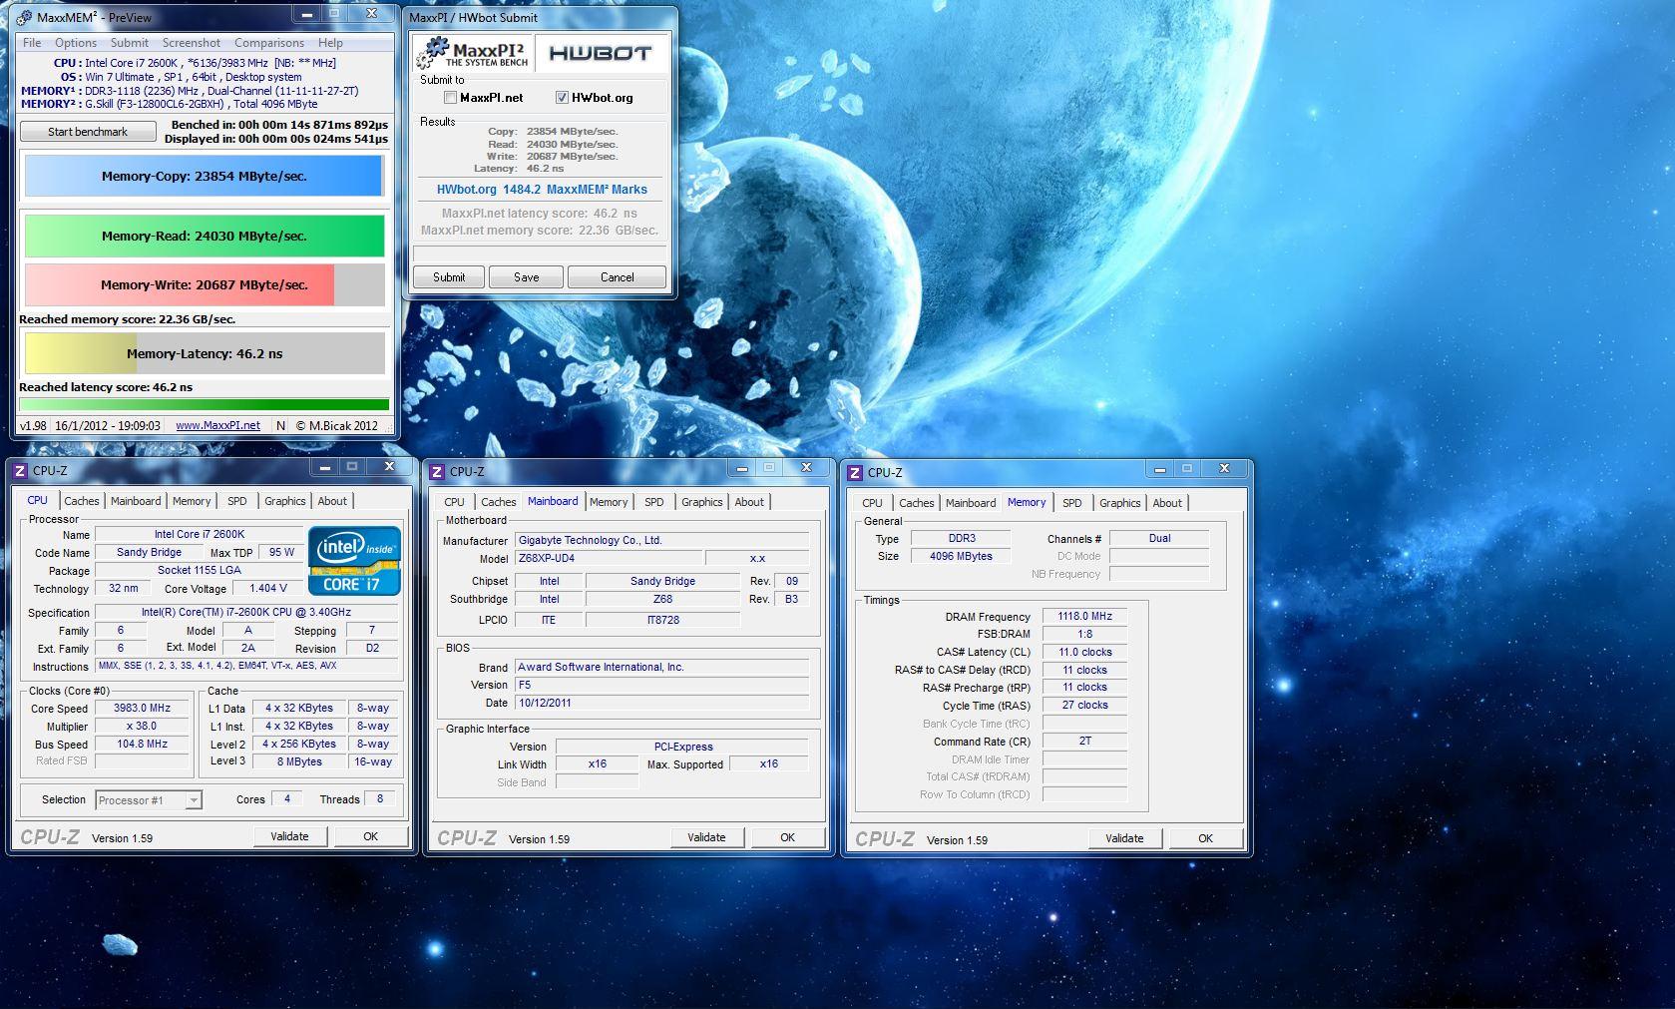This screenshot has height=1009, width=1675.
Task: Click OK in Memory CPU-Z window
Action: tap(1206, 838)
